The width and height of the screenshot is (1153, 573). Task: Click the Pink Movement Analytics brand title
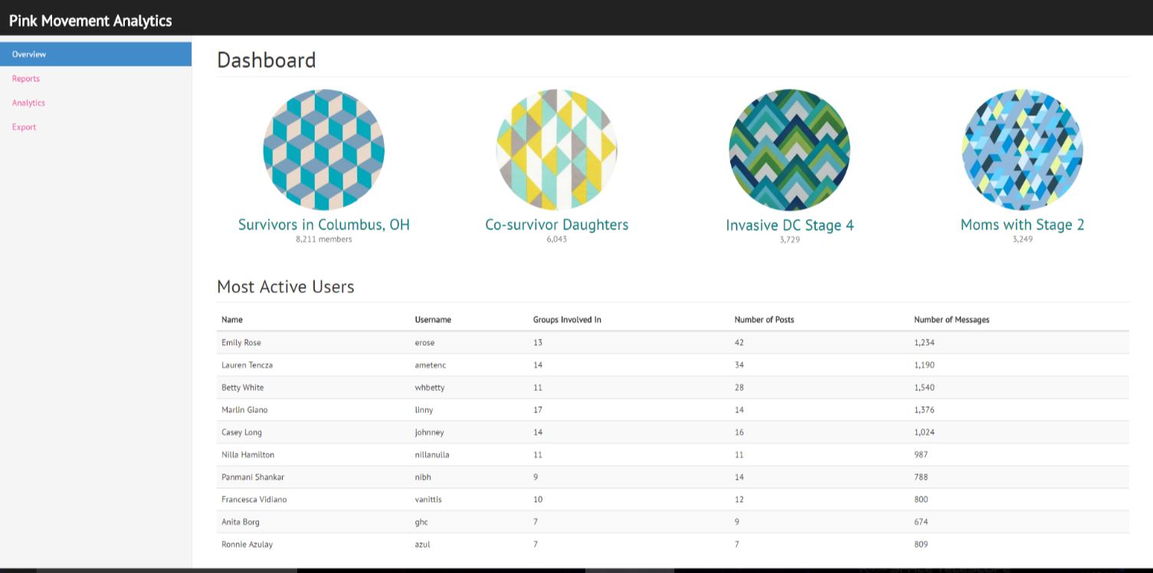pos(90,21)
